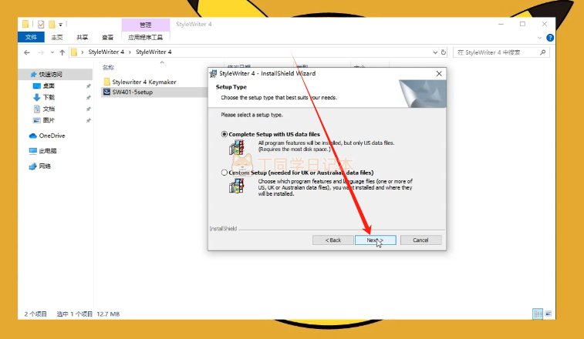This screenshot has width=584, height=339.
Task: Open the Stylewriter 4 Keymaker folder
Action: (x=144, y=82)
